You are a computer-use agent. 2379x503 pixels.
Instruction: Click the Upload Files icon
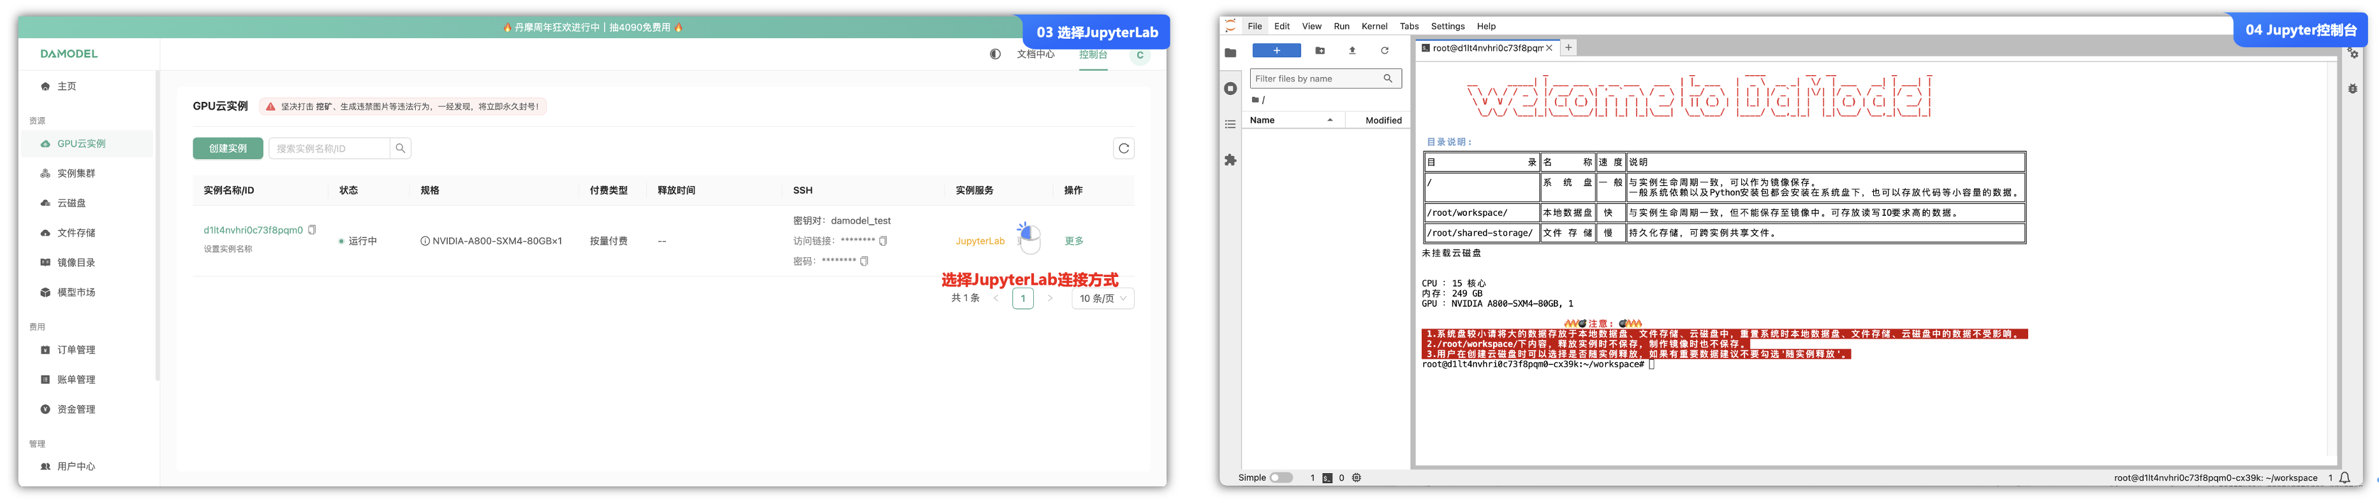(1352, 51)
